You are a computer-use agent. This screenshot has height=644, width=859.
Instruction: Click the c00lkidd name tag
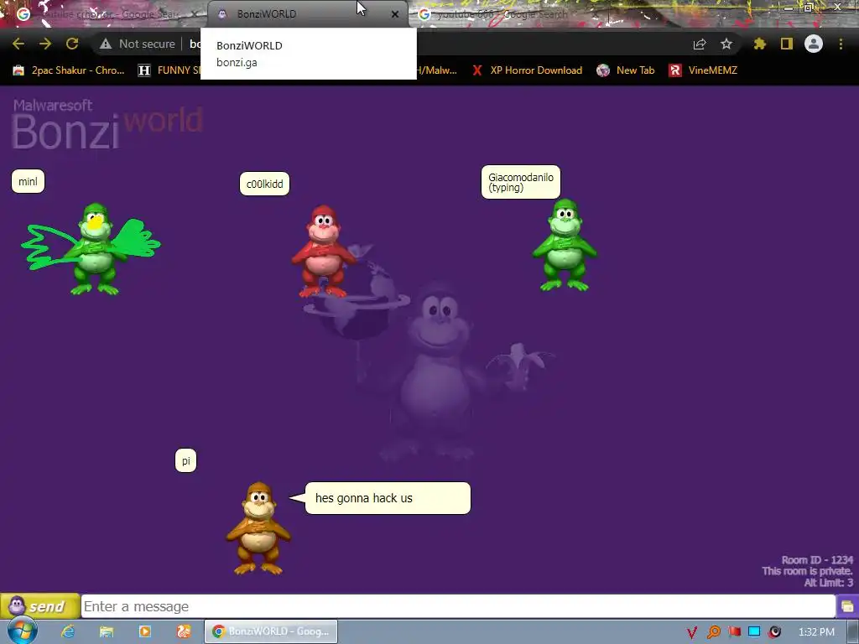(x=264, y=184)
